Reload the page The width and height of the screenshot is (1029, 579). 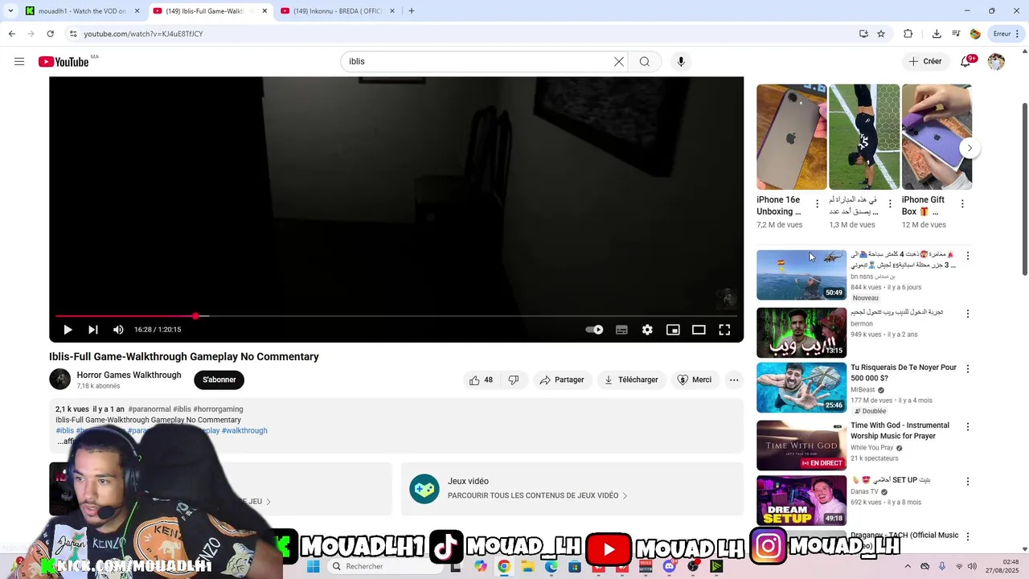[x=50, y=34]
